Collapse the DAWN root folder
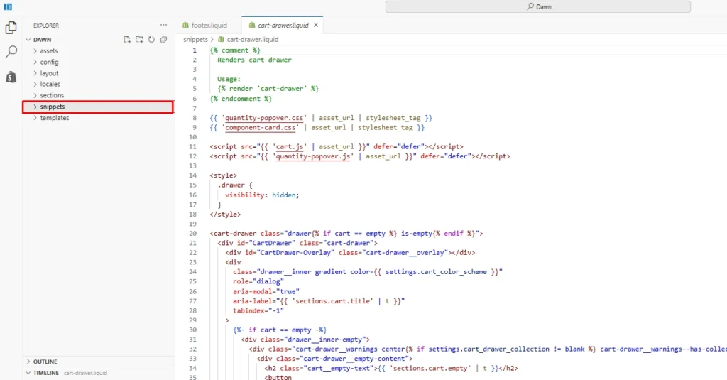 42,40
